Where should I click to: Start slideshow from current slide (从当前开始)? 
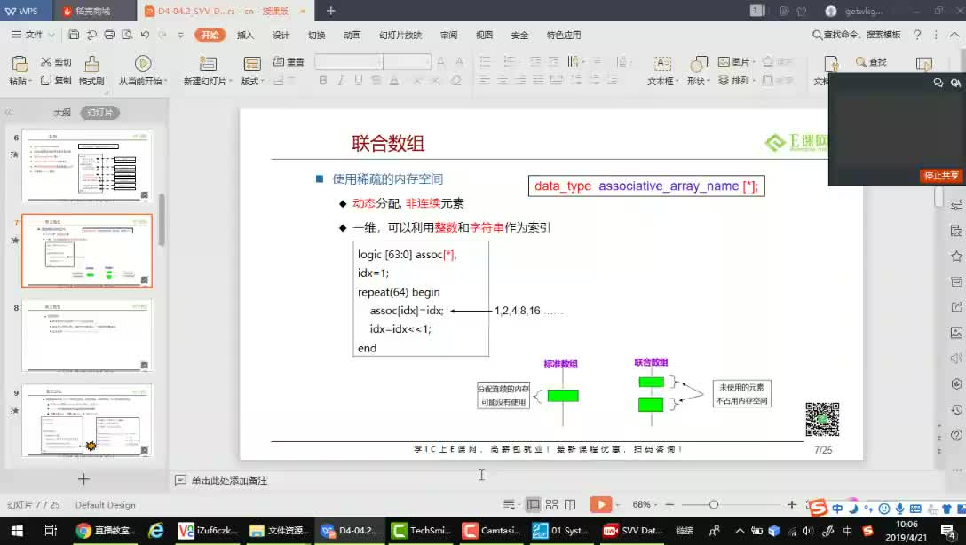142,70
